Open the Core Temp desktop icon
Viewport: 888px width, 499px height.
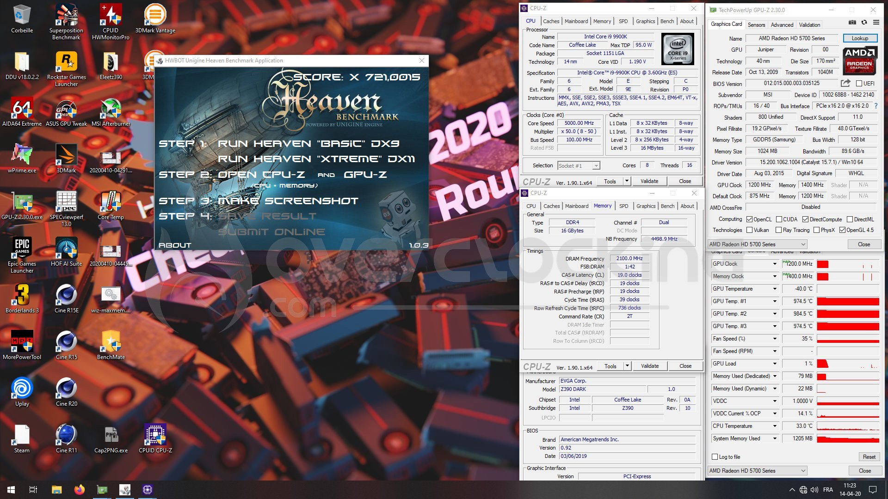pyautogui.click(x=111, y=206)
